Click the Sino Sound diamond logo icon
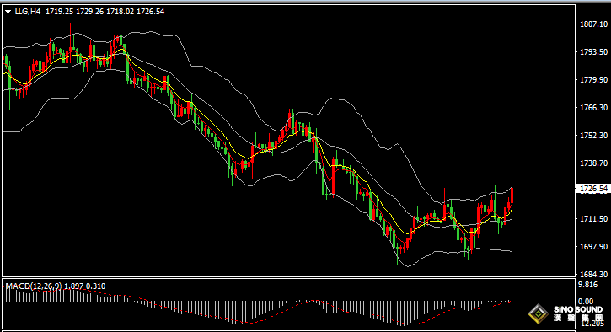Screen dimensions: 611x332 [x=539, y=313]
